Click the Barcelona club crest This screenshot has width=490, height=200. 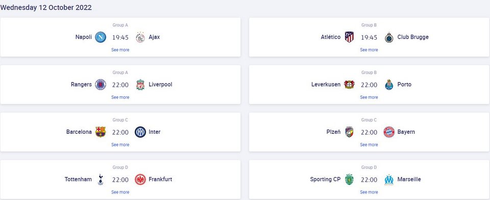pyautogui.click(x=101, y=132)
